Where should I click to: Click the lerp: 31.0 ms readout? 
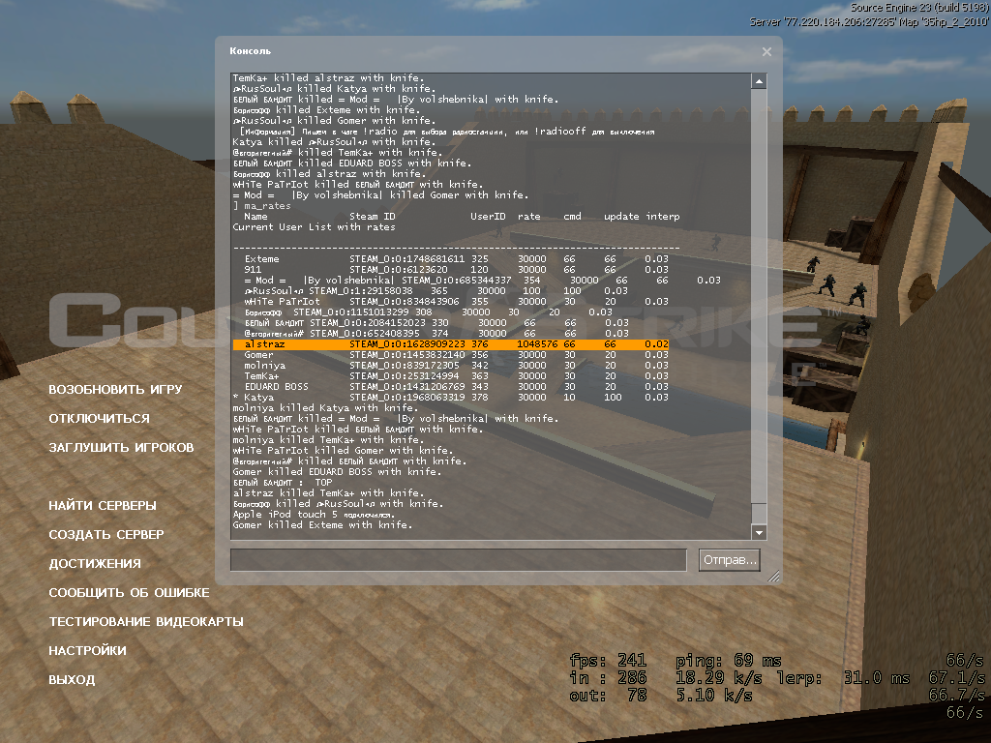[843, 678]
